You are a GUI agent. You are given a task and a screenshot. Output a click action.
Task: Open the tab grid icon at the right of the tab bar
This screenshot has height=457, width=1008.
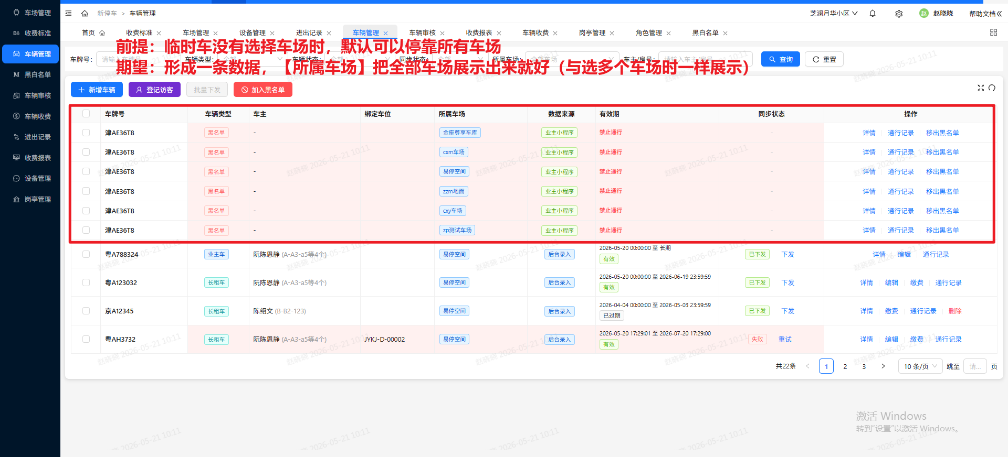click(x=993, y=32)
